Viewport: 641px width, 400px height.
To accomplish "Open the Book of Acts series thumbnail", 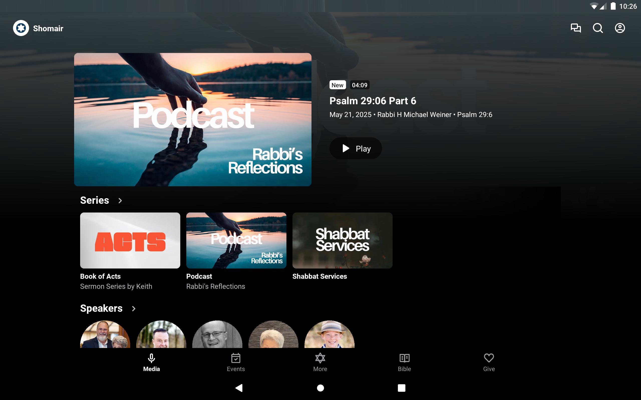I will (130, 240).
